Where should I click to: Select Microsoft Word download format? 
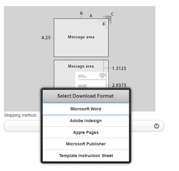86,109
